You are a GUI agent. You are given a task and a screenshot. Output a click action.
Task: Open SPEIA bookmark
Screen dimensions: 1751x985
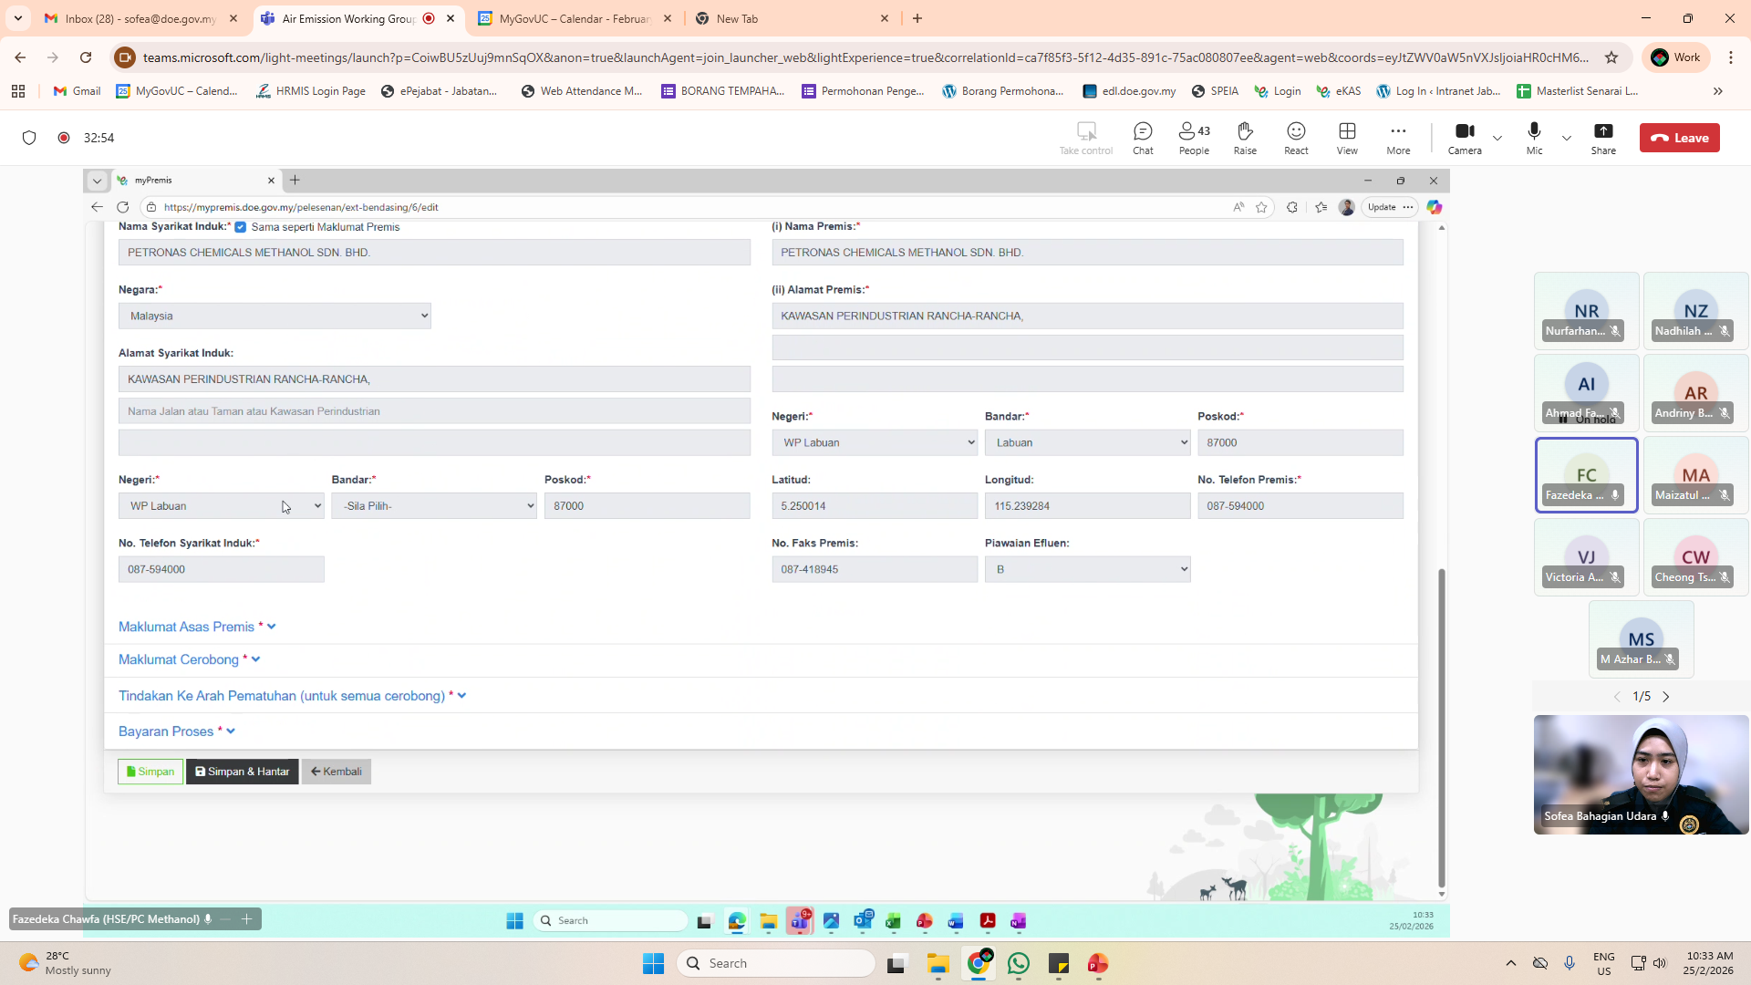[x=1215, y=91]
